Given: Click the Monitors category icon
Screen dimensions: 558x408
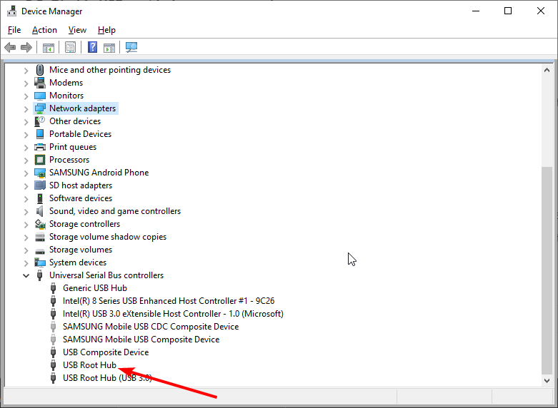Looking at the screenshot, I should tap(40, 96).
